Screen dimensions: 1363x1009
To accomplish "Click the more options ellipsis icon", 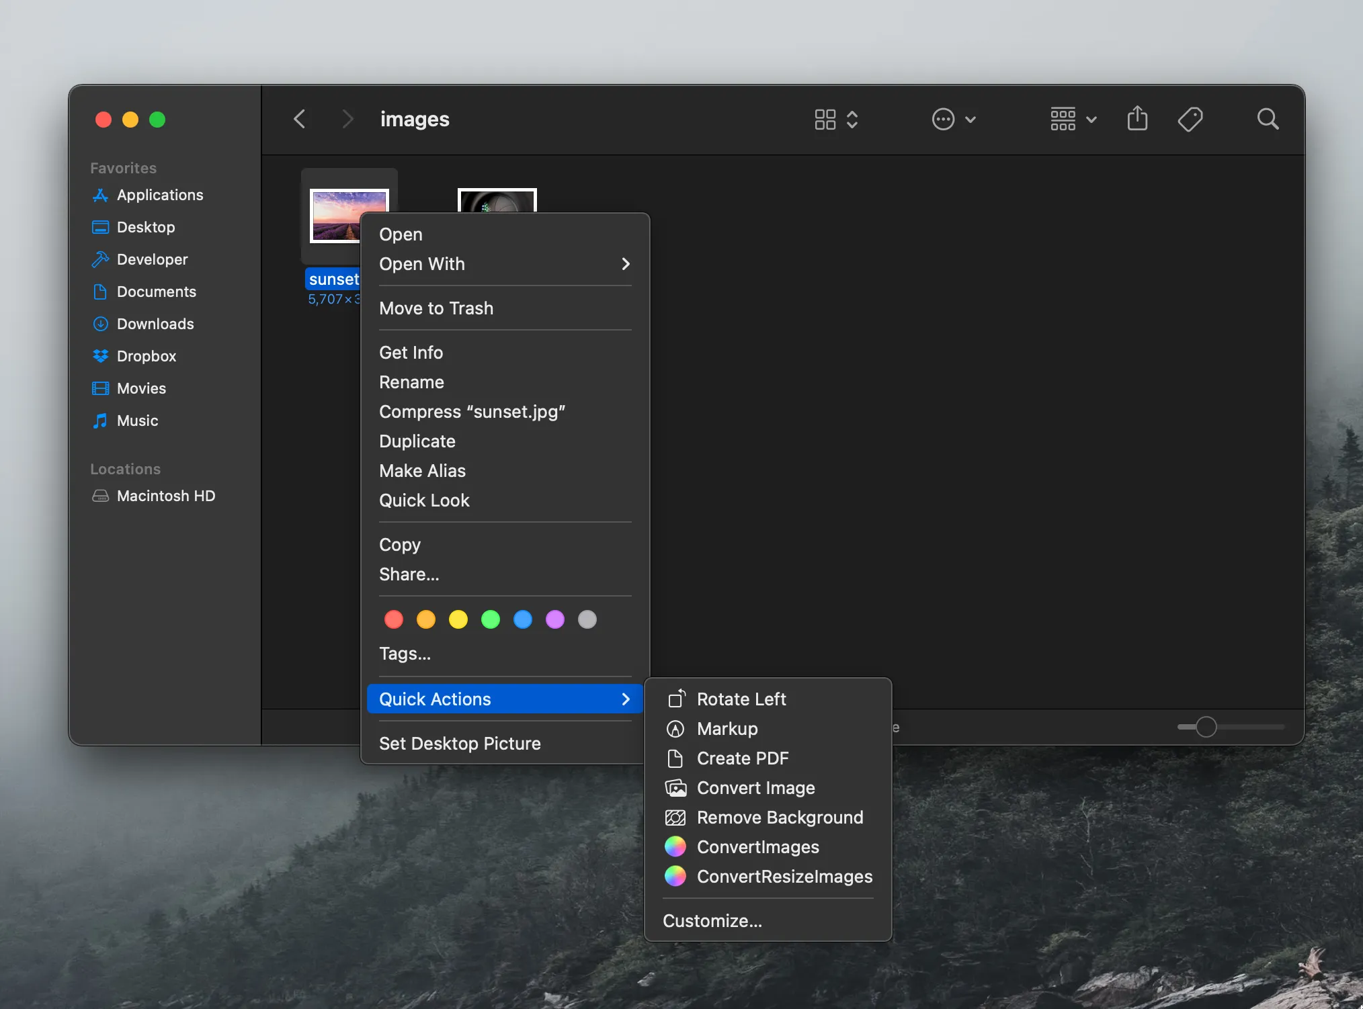I will (944, 119).
